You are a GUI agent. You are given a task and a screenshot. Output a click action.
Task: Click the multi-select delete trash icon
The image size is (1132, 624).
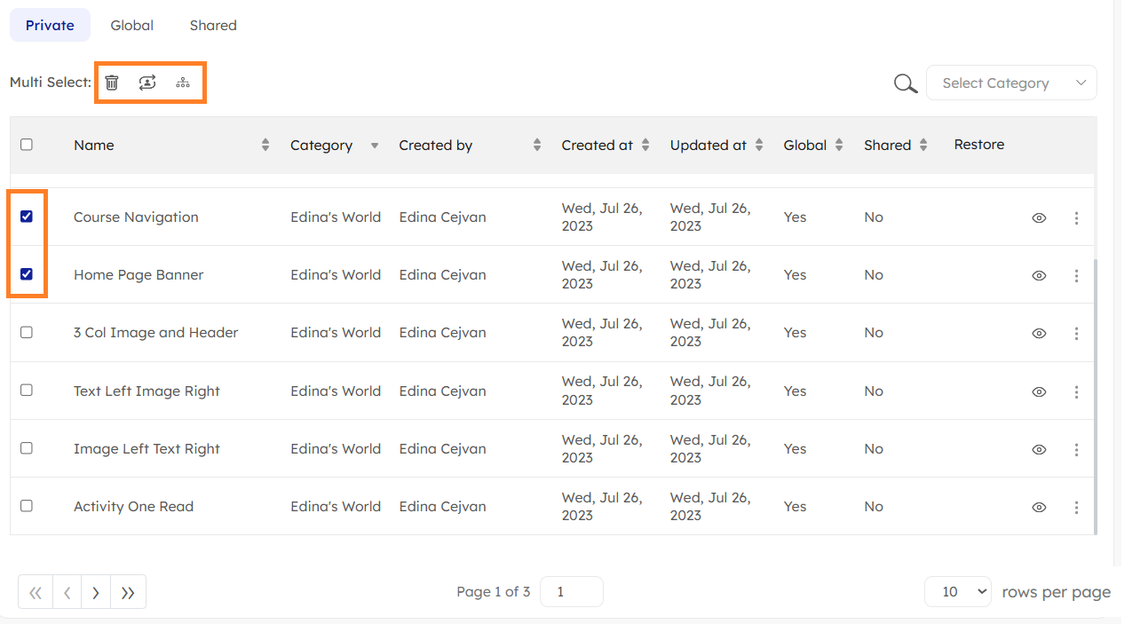click(x=112, y=83)
